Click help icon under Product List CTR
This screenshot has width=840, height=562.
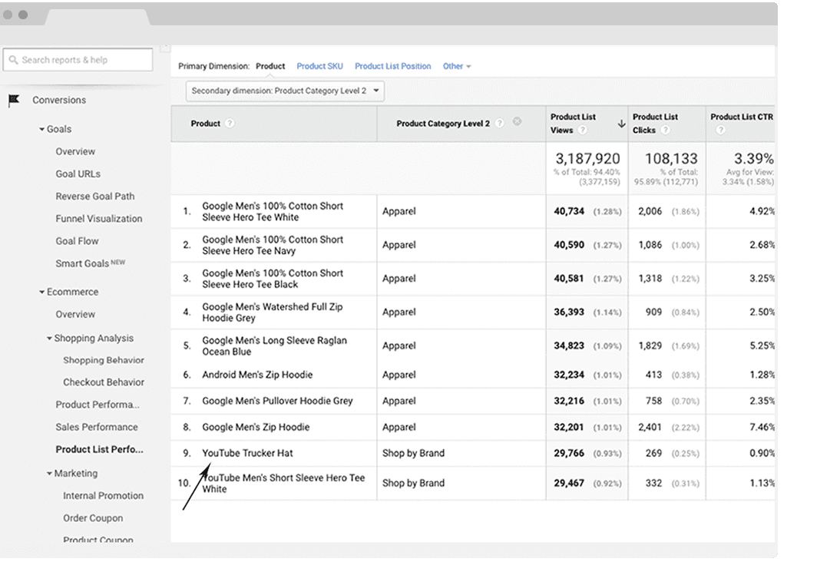[x=720, y=130]
